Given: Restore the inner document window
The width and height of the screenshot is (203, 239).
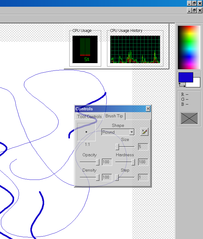Looking at the screenshot, I should pos(194,10).
